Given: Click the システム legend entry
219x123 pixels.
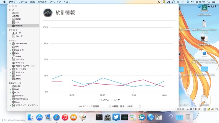Looking at the screenshot, I should tap(104, 100).
